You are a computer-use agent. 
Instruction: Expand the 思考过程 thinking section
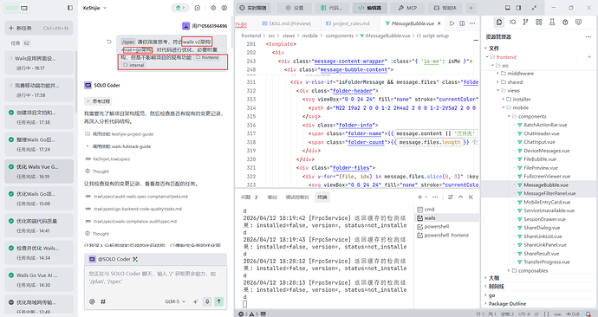(x=99, y=101)
